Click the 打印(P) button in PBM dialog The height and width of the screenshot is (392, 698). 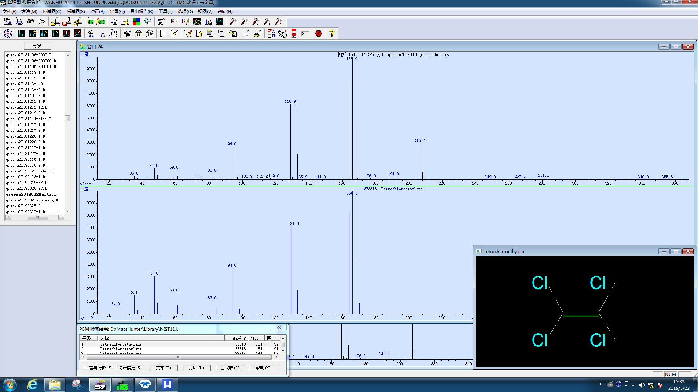pyautogui.click(x=196, y=368)
